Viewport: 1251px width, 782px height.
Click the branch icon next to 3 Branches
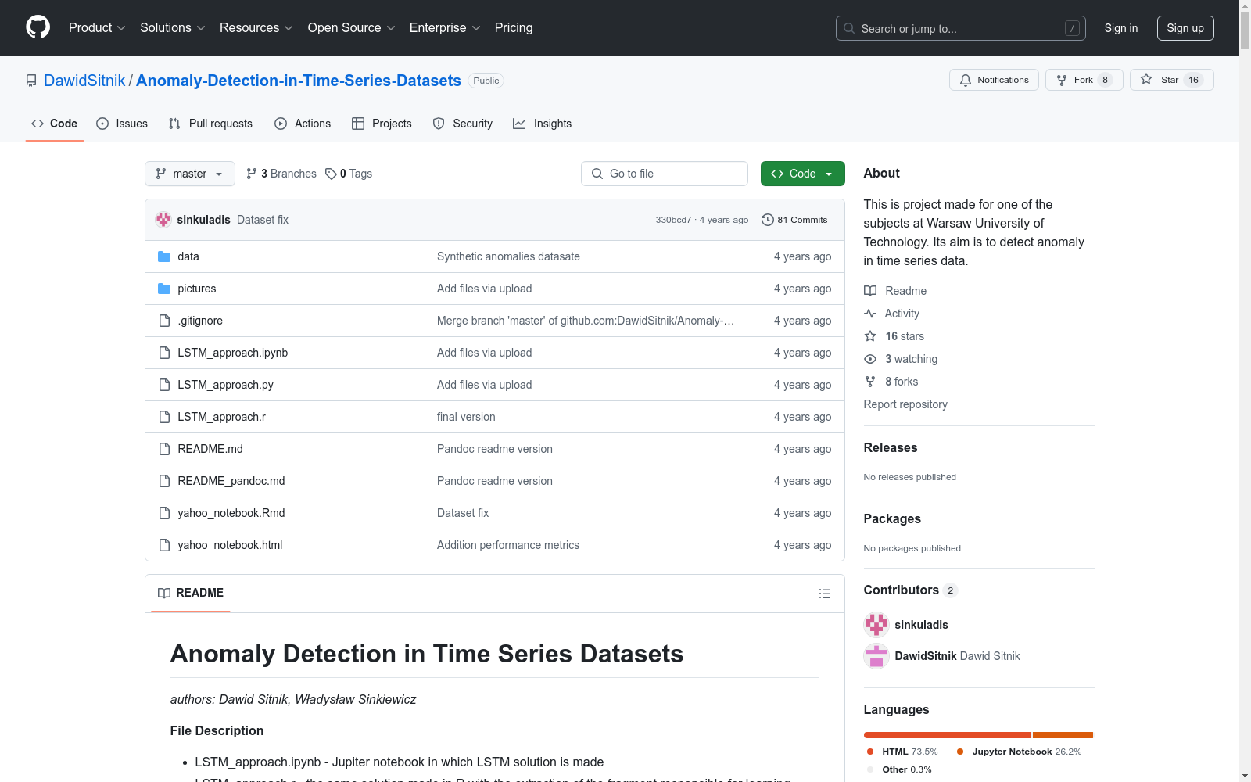click(x=252, y=174)
